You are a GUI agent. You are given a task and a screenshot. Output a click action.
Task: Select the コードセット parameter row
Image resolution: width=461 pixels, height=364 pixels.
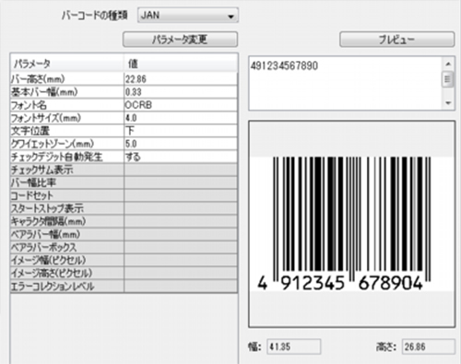pyautogui.click(x=124, y=195)
